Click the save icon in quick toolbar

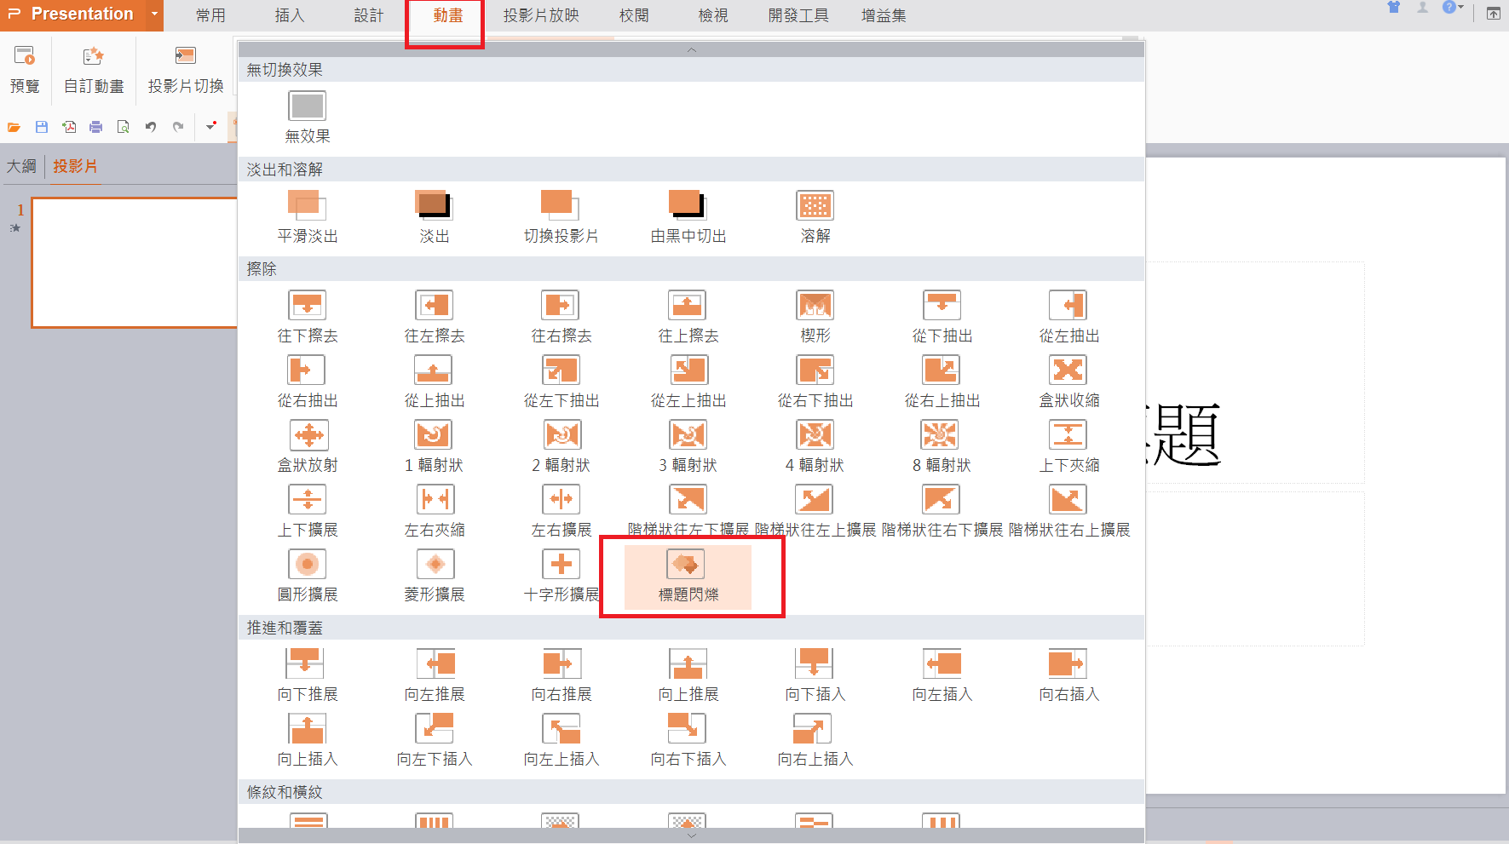(x=41, y=127)
